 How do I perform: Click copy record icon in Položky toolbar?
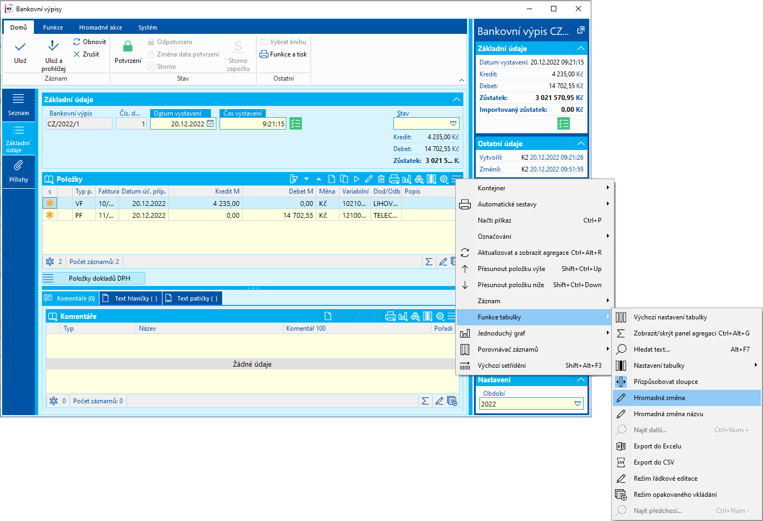tap(344, 179)
